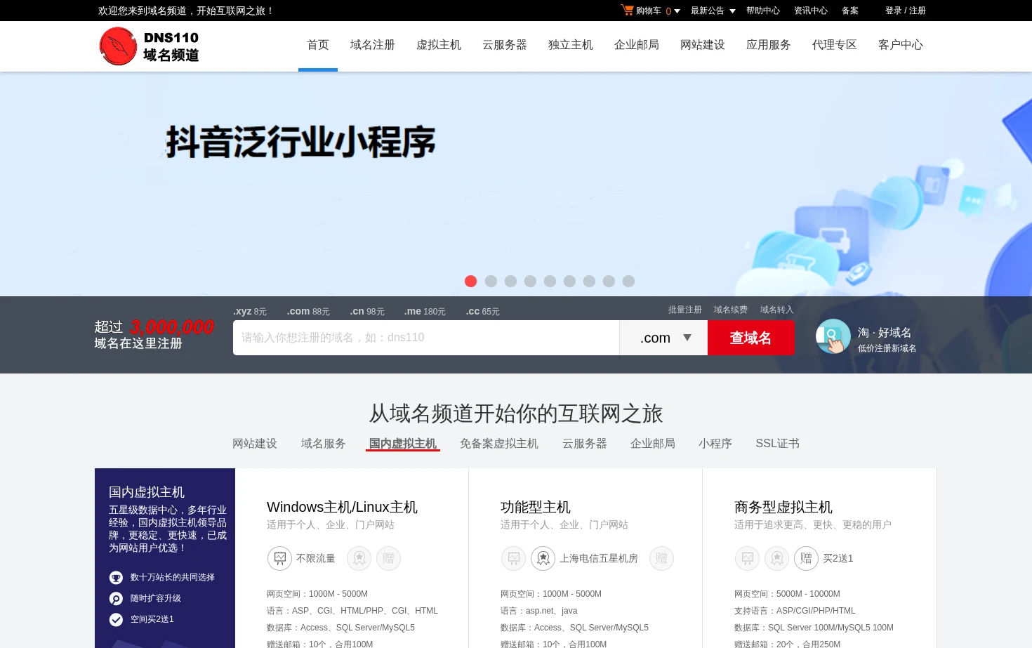Expand the 购物车 dropdown arrow
Image resolution: width=1032 pixels, height=648 pixels.
click(677, 11)
